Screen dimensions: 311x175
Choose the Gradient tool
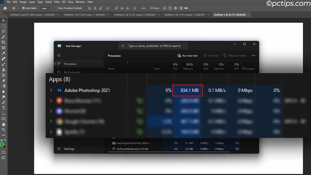(4, 86)
